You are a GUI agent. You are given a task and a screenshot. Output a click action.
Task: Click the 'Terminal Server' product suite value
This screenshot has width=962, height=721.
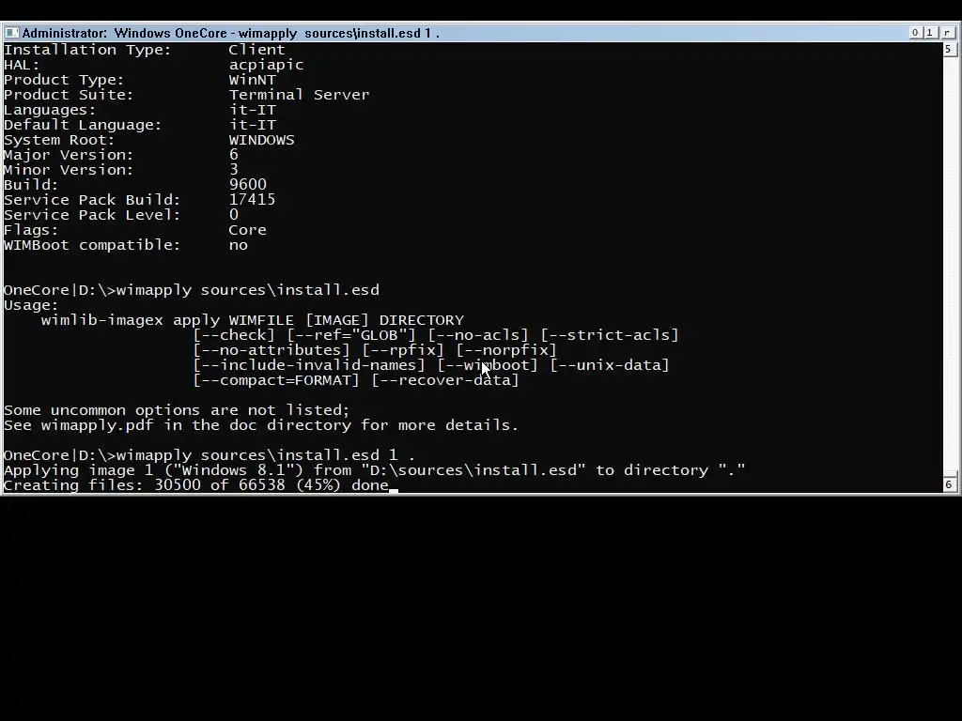pyautogui.click(x=299, y=95)
